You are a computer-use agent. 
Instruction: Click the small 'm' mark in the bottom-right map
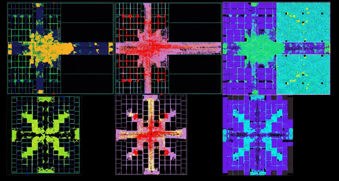point(274,173)
